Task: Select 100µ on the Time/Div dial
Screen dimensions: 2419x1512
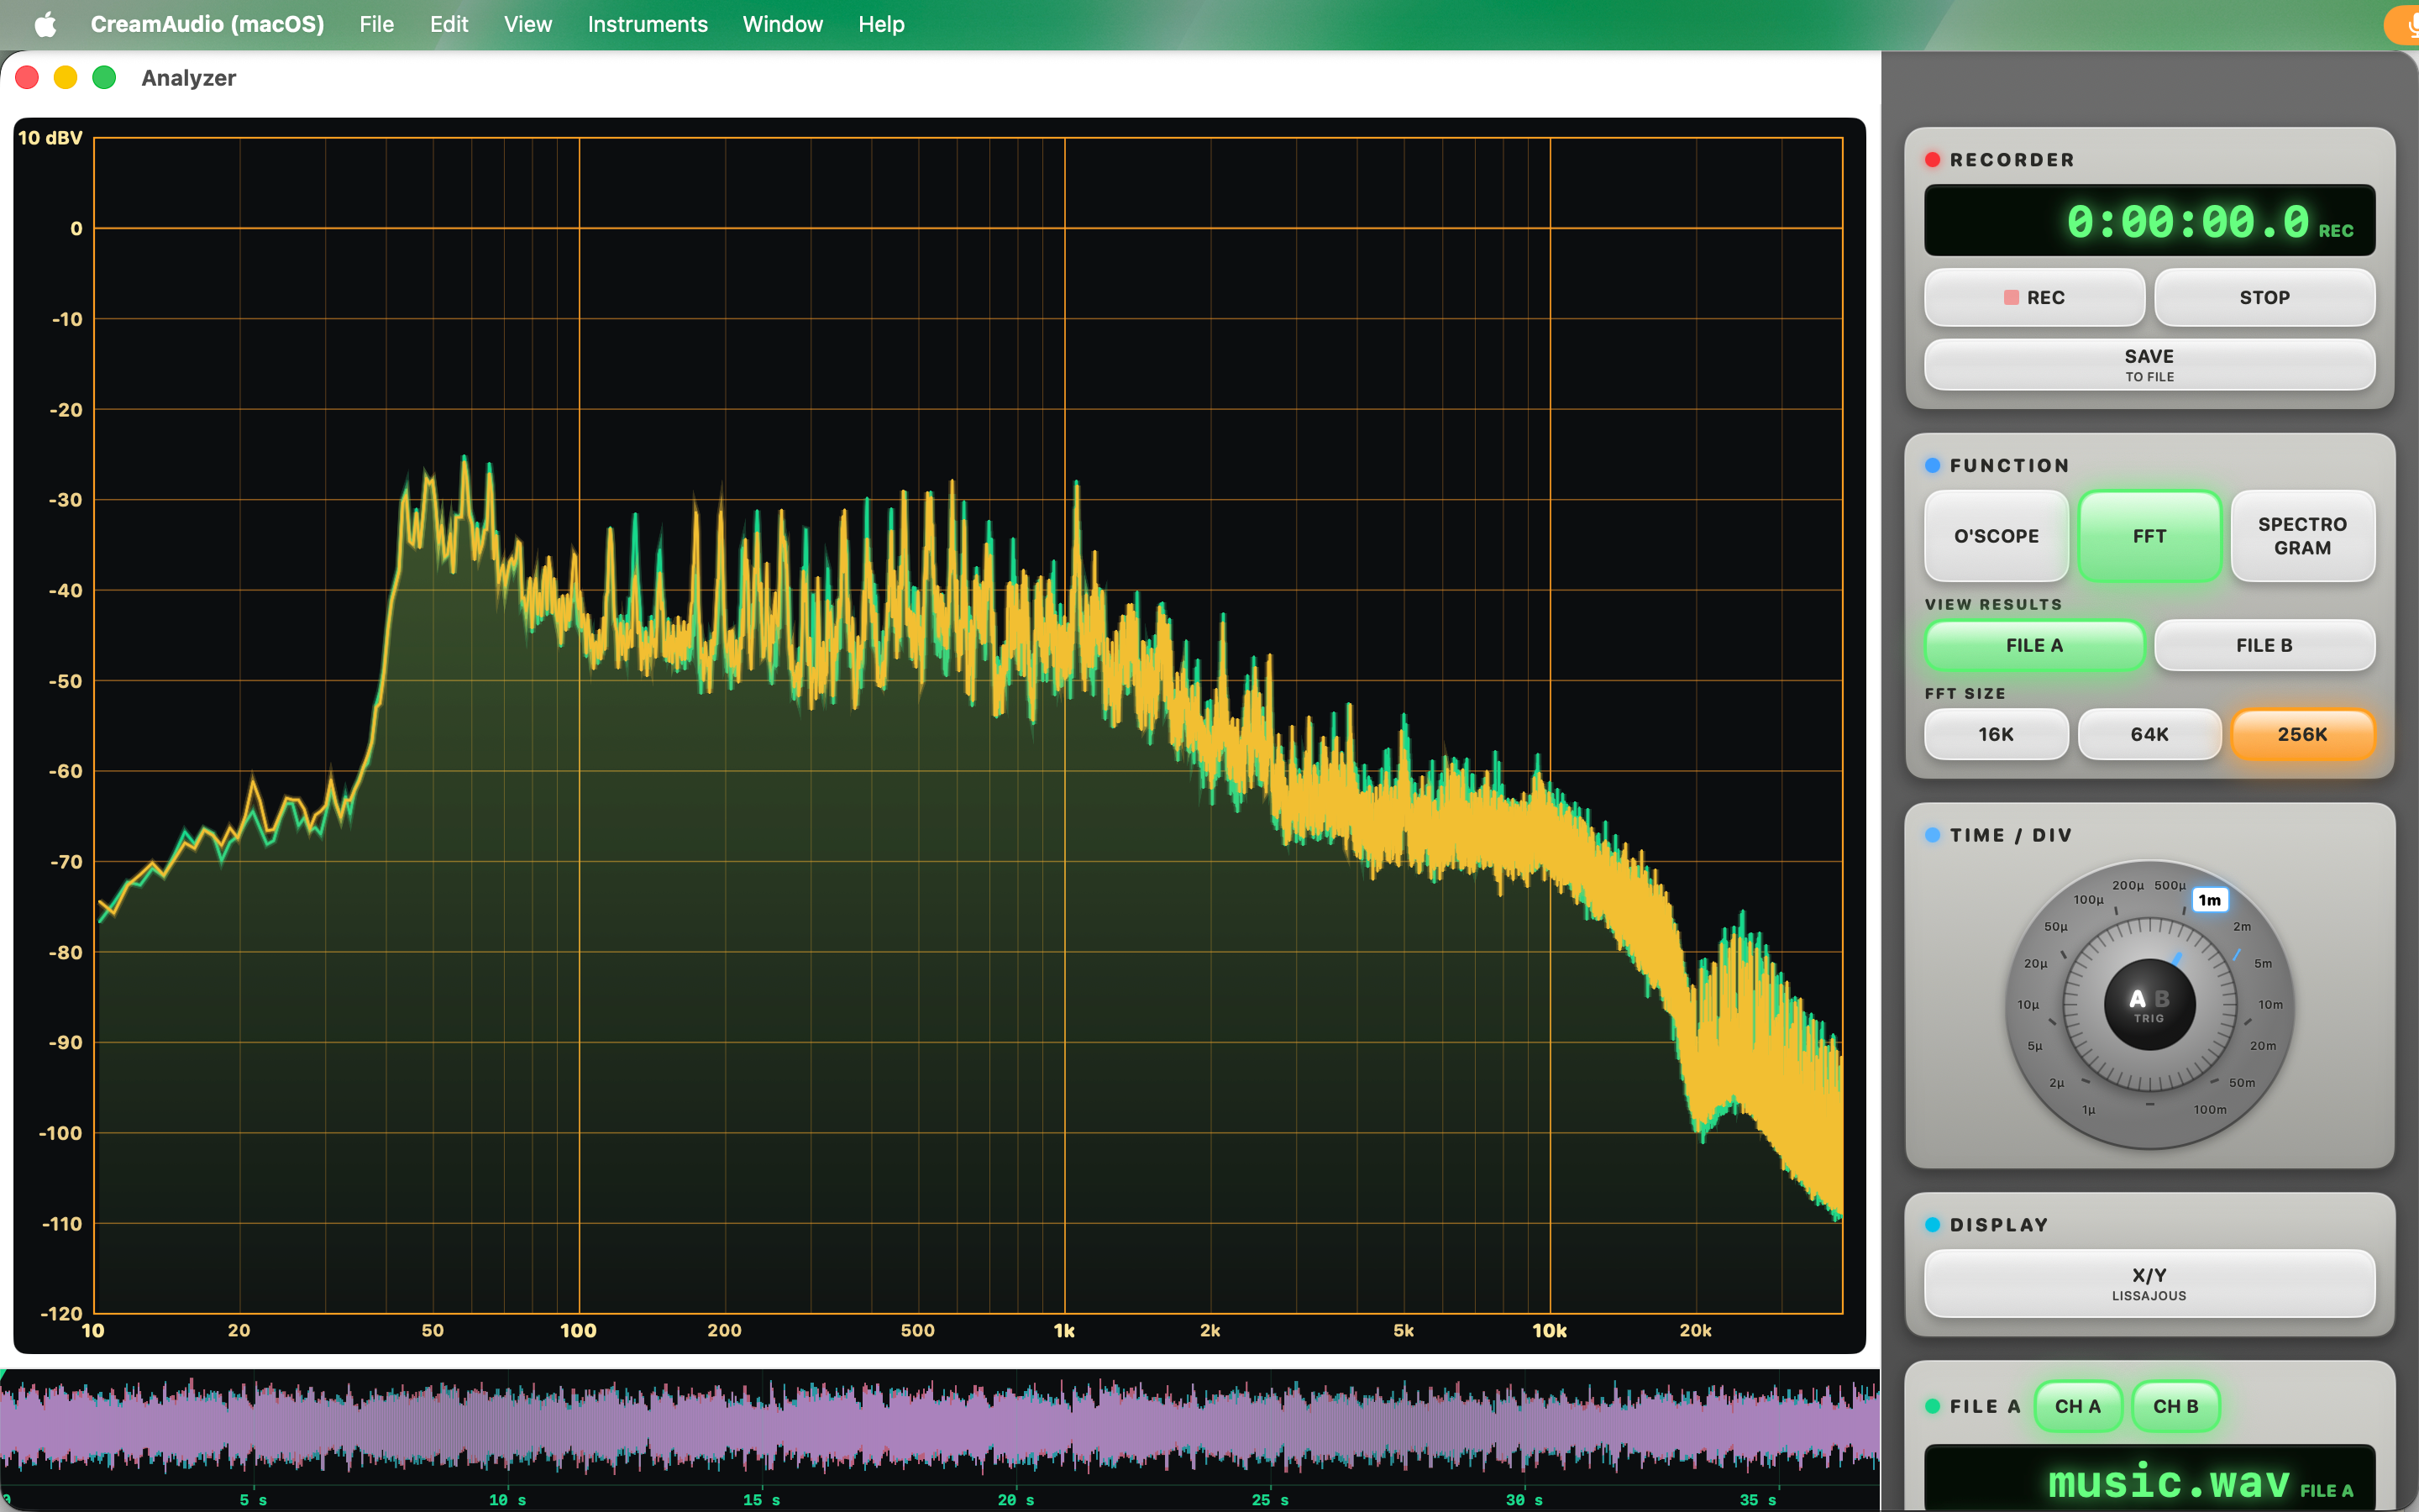Action: 2088,900
